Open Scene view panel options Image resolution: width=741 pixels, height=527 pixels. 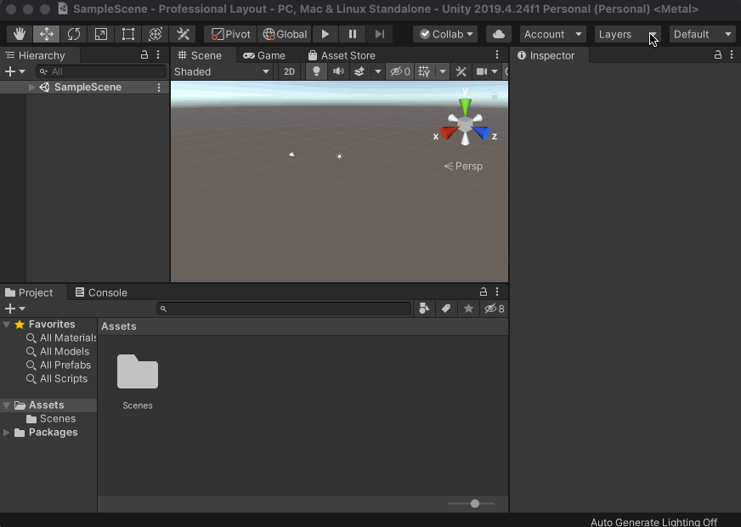point(496,55)
